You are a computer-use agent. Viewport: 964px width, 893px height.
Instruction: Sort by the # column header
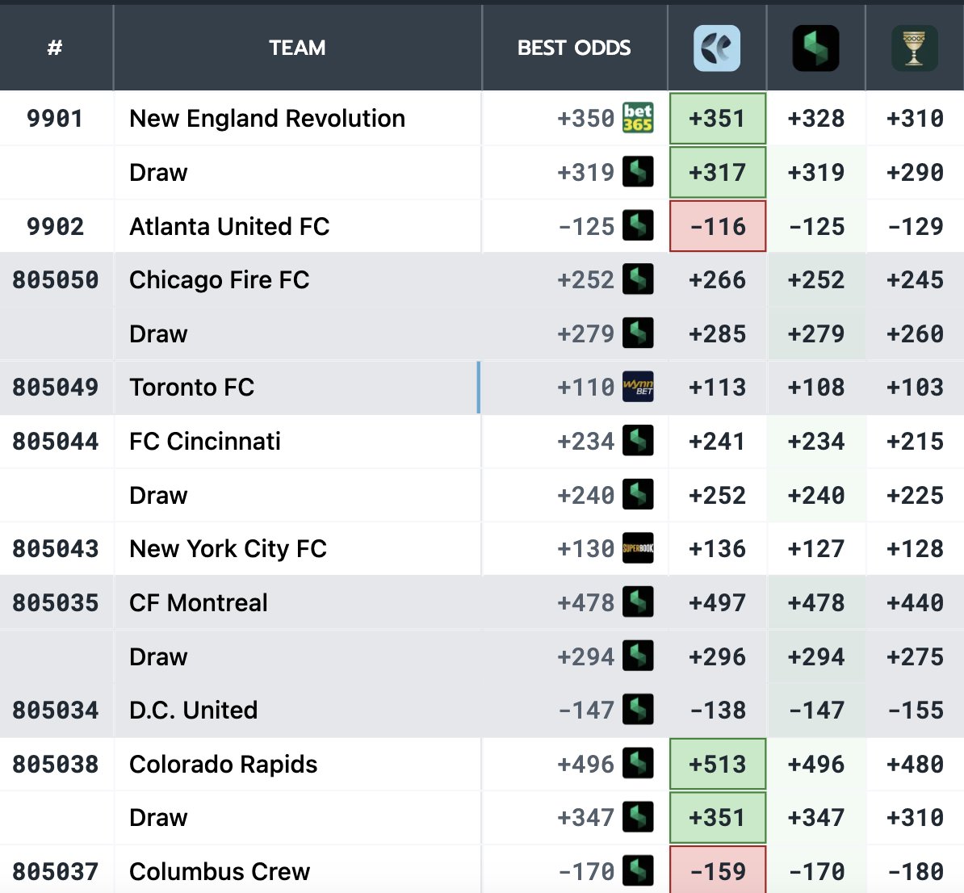[x=56, y=48]
